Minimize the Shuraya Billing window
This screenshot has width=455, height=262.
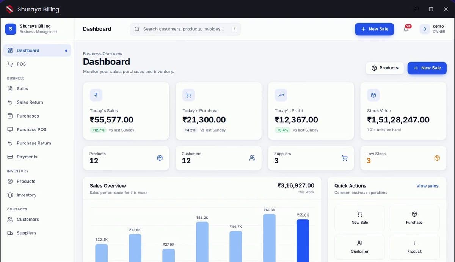(416, 9)
